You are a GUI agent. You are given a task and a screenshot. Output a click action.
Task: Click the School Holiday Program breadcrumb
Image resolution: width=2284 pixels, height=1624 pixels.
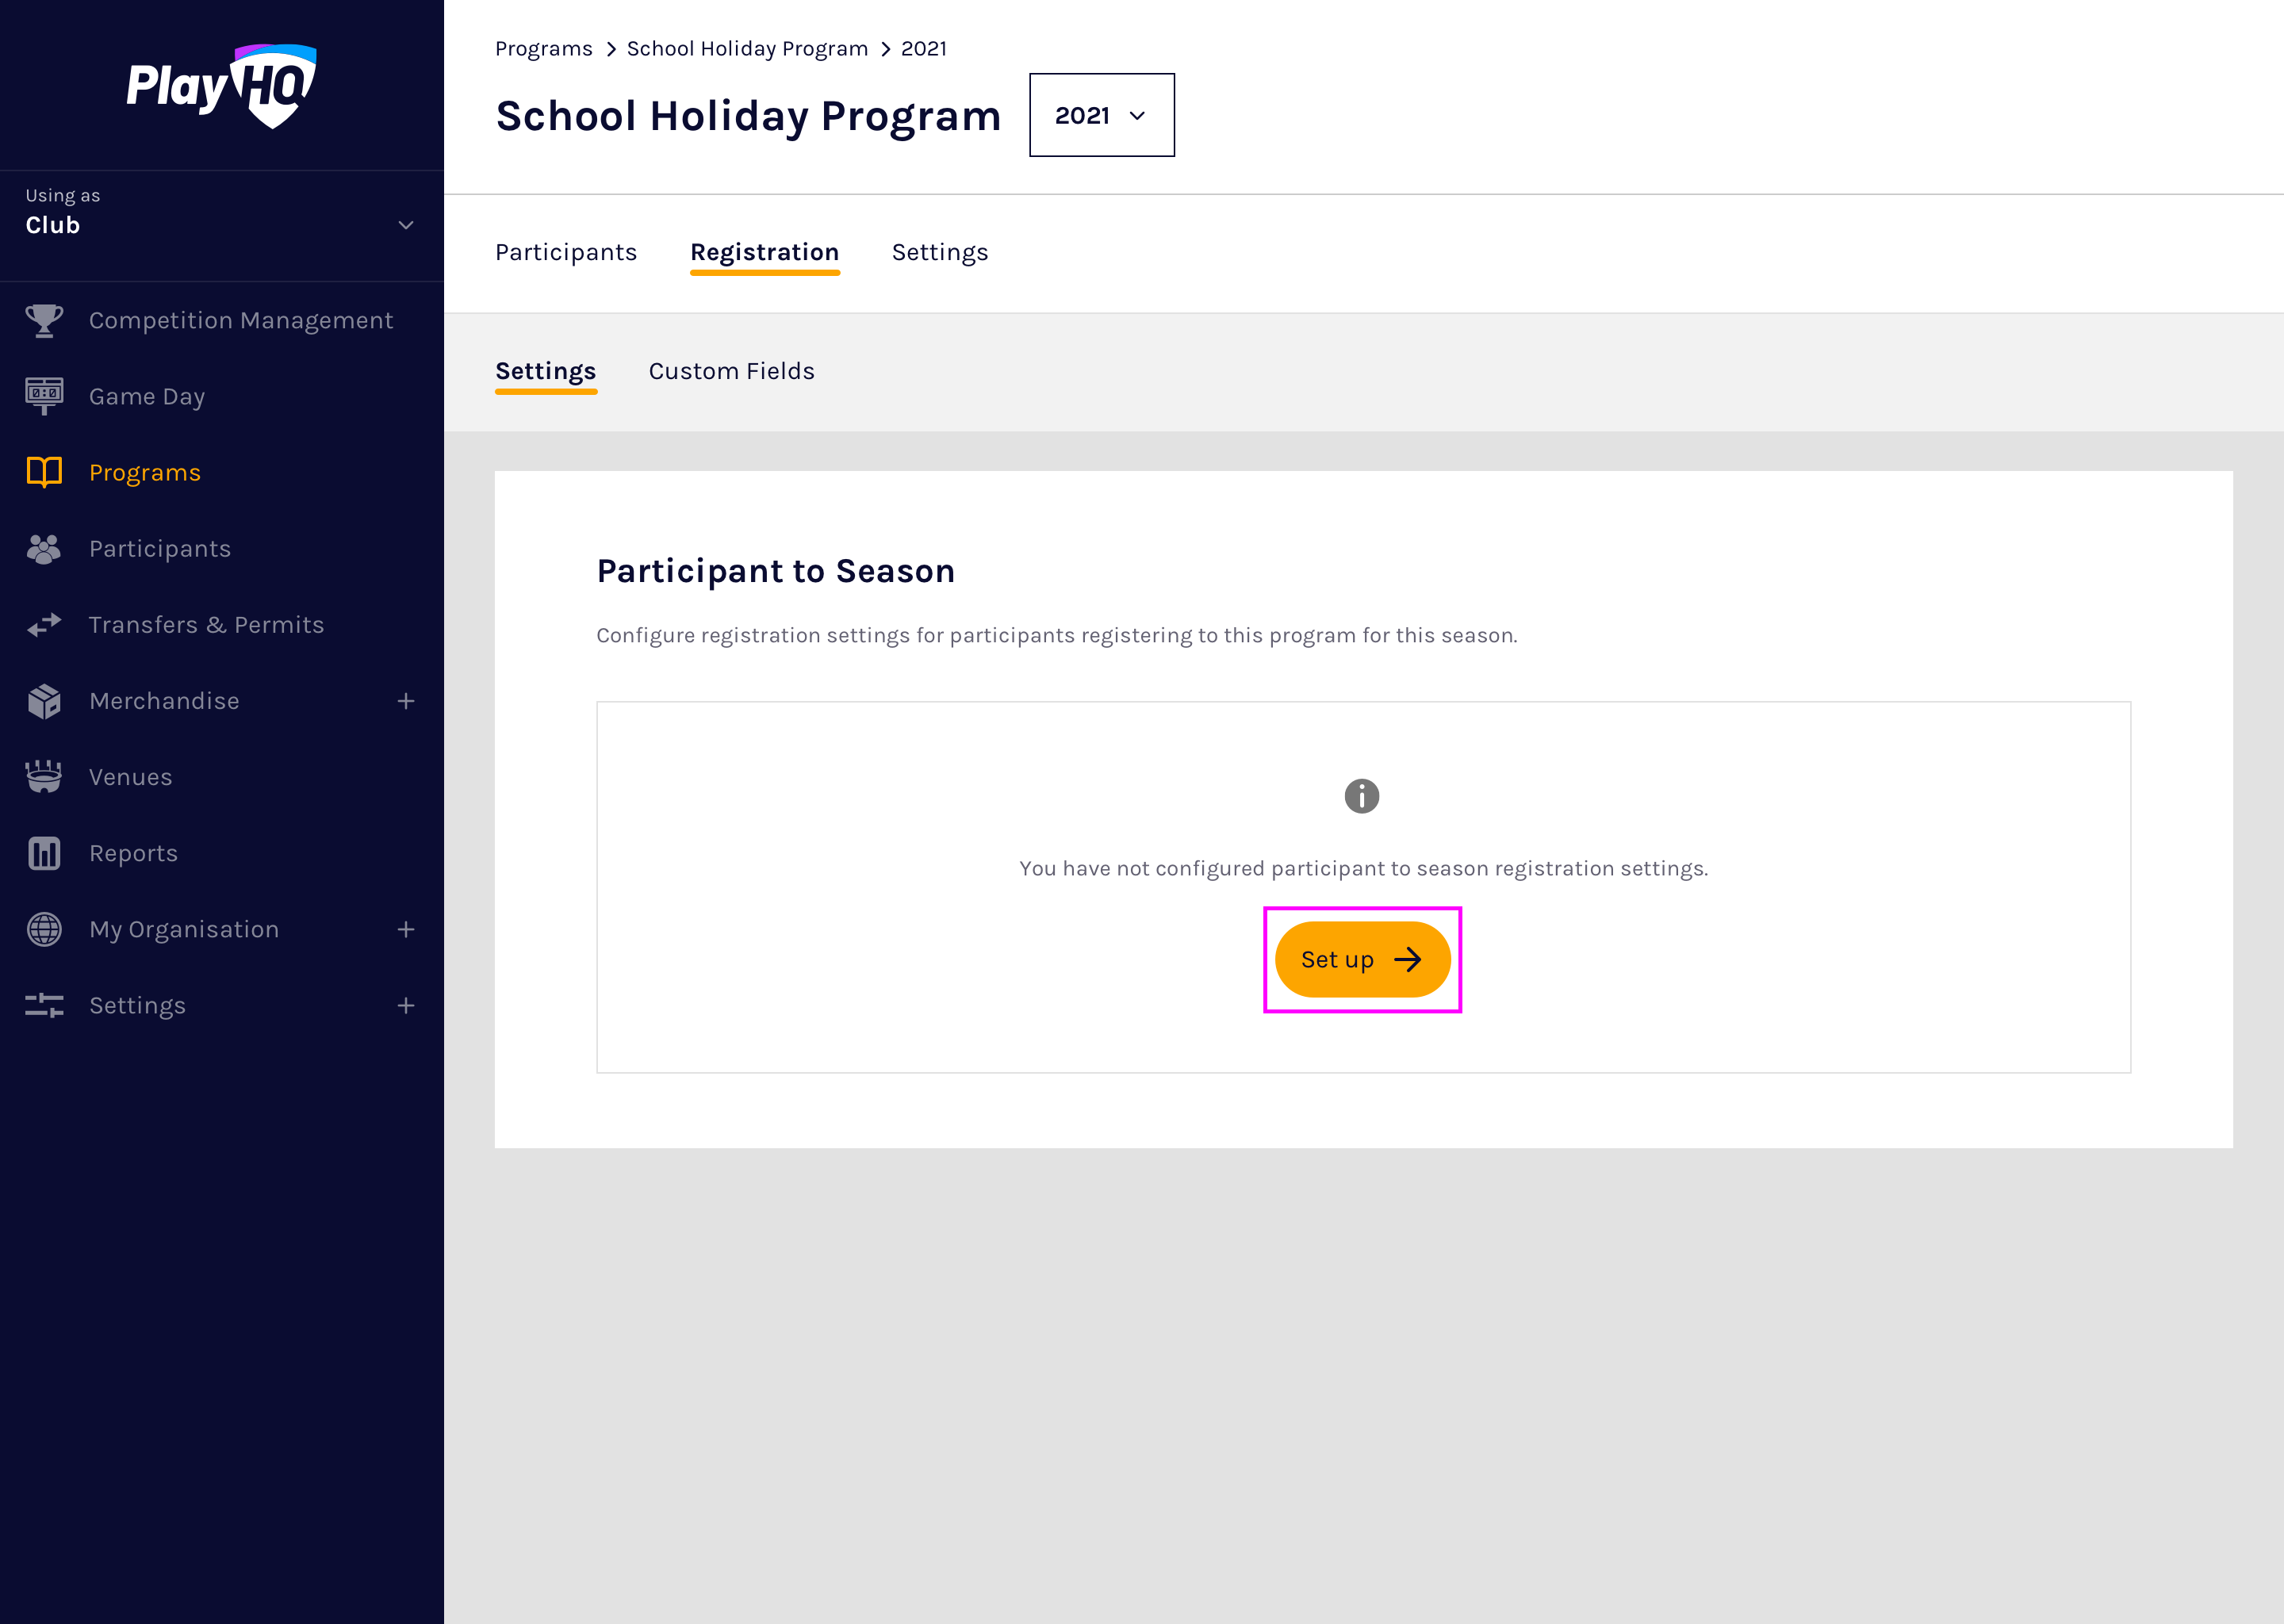click(x=747, y=48)
